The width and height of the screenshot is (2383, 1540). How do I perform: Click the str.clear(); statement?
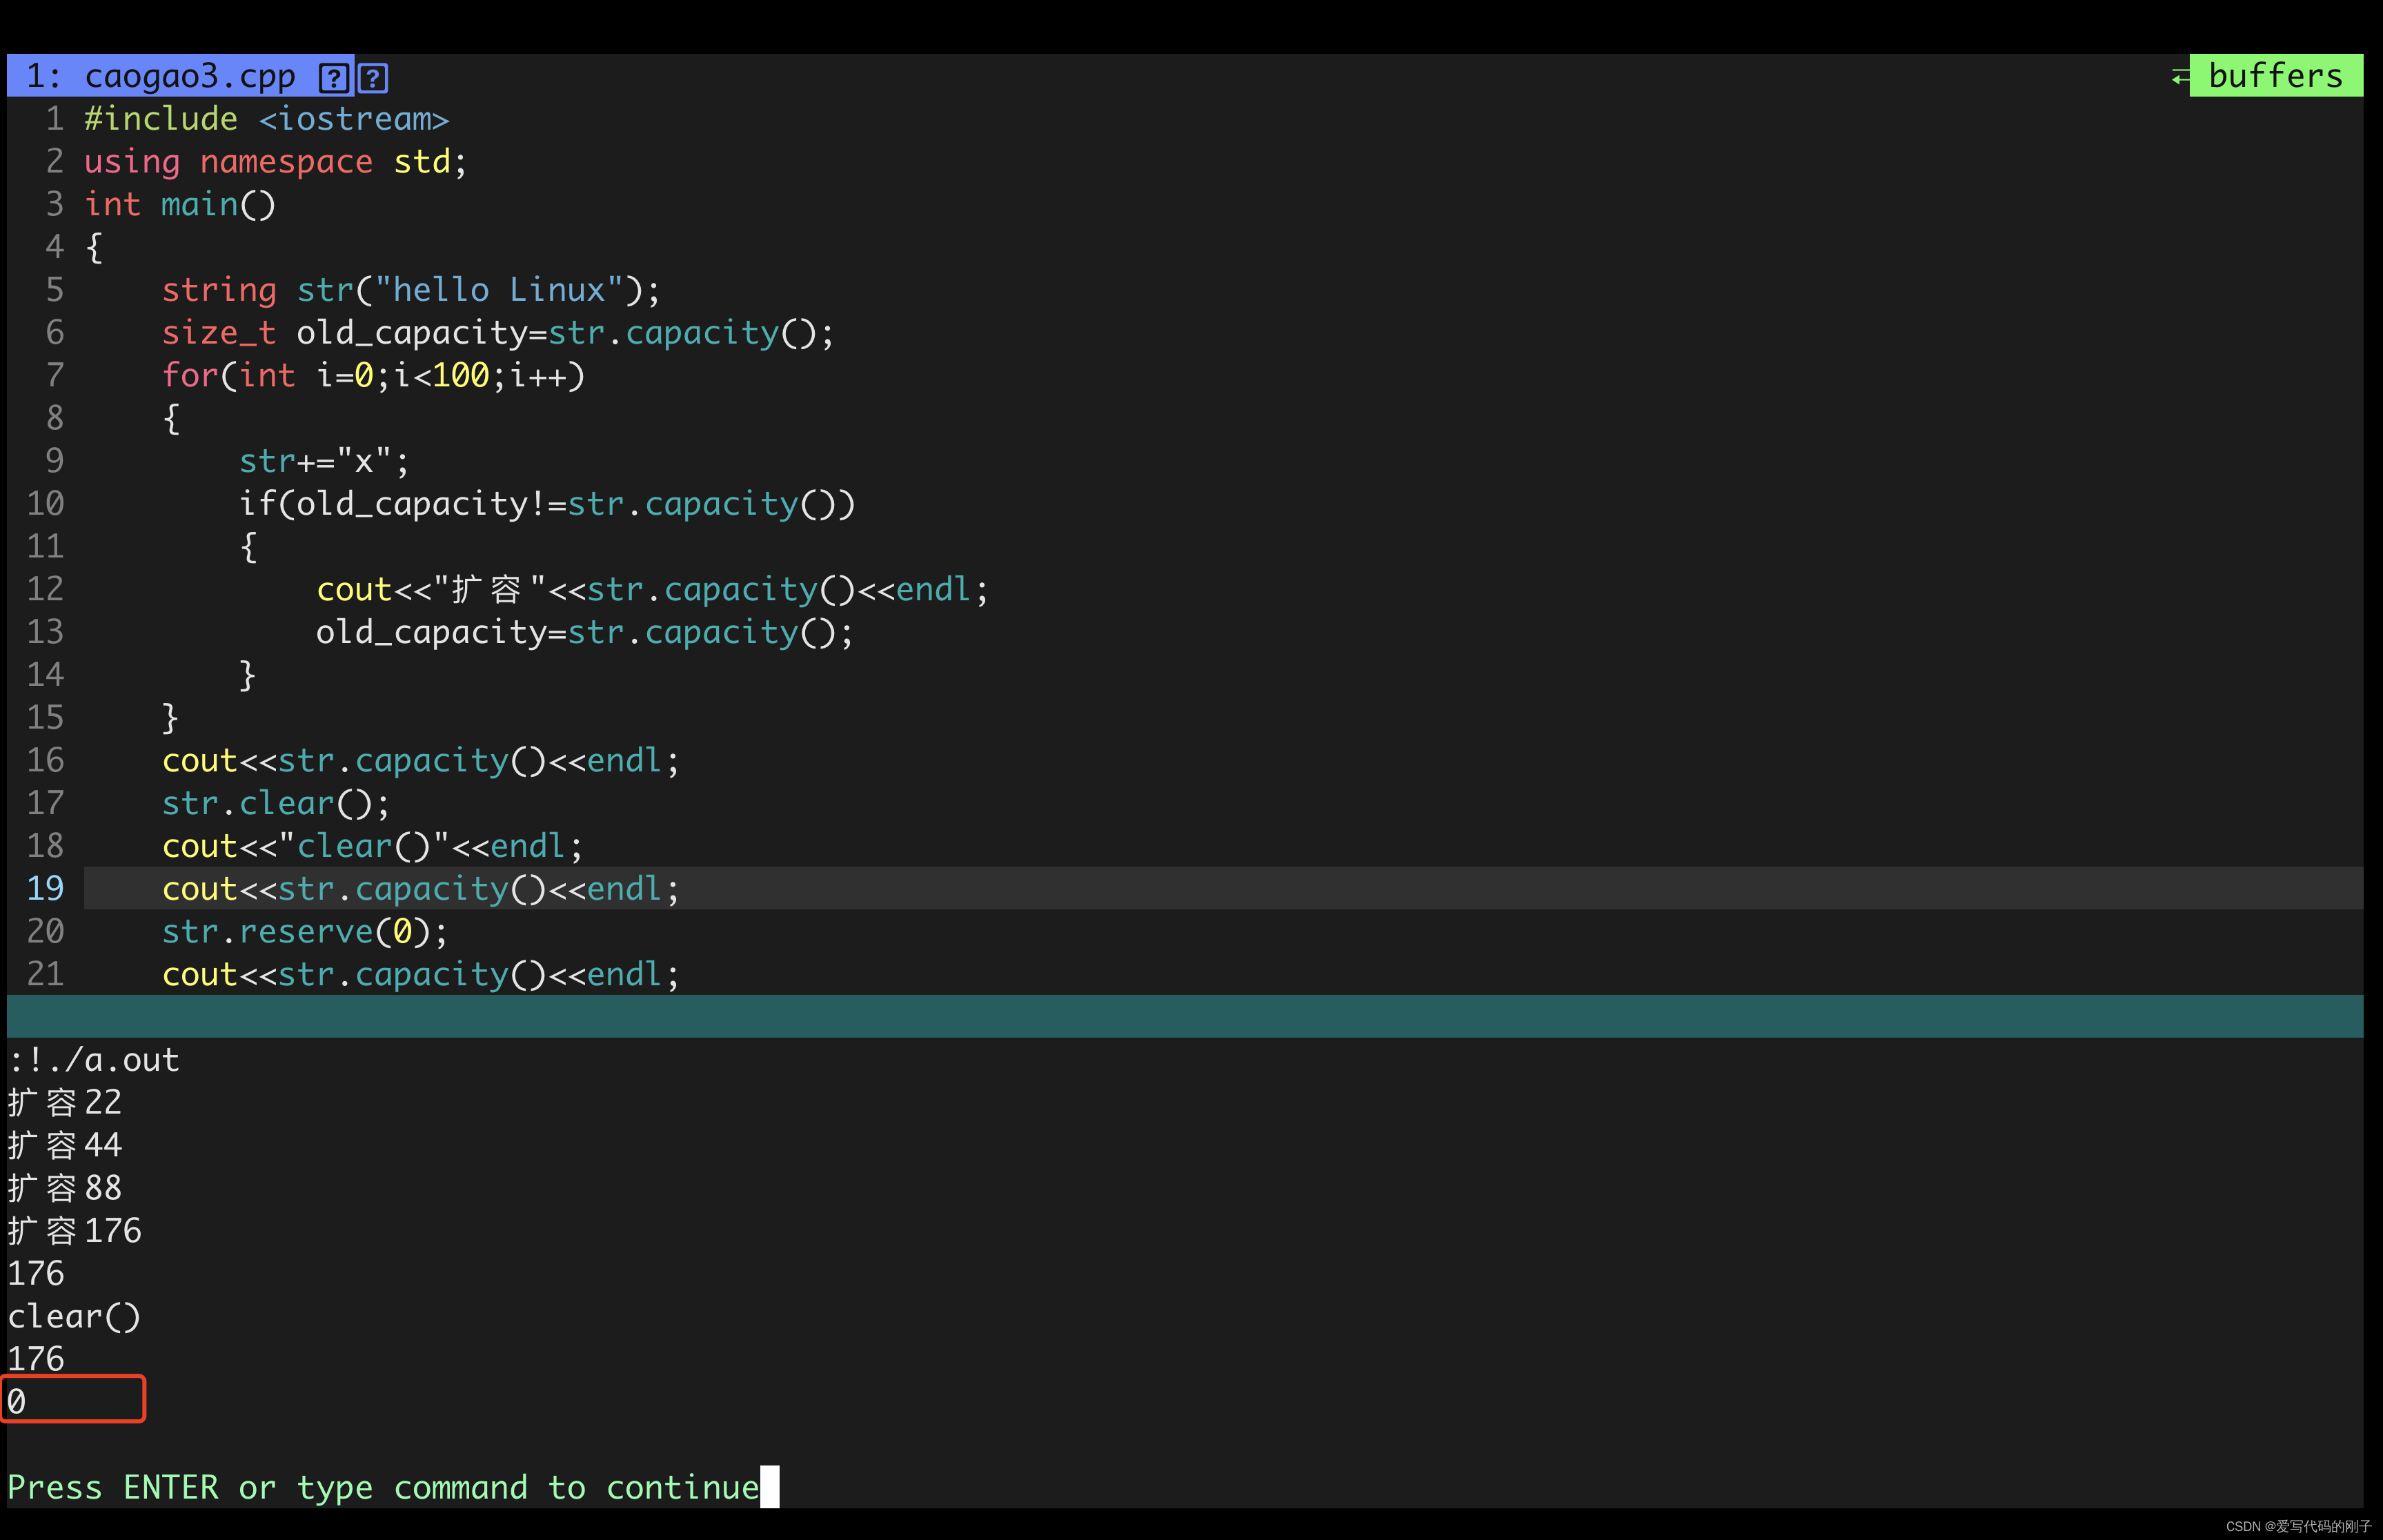point(276,804)
